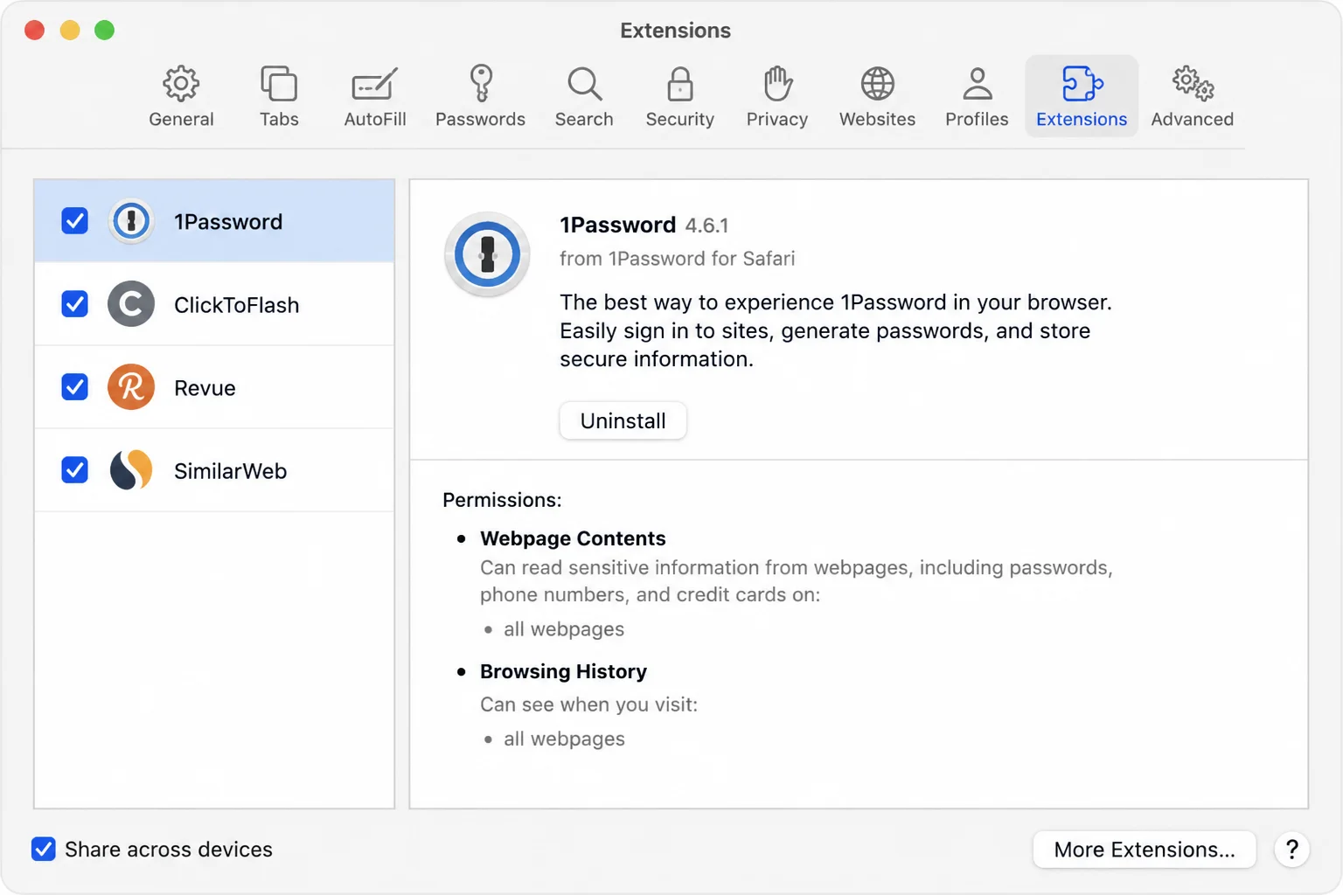Toggle Share across devices checkbox

[x=44, y=849]
